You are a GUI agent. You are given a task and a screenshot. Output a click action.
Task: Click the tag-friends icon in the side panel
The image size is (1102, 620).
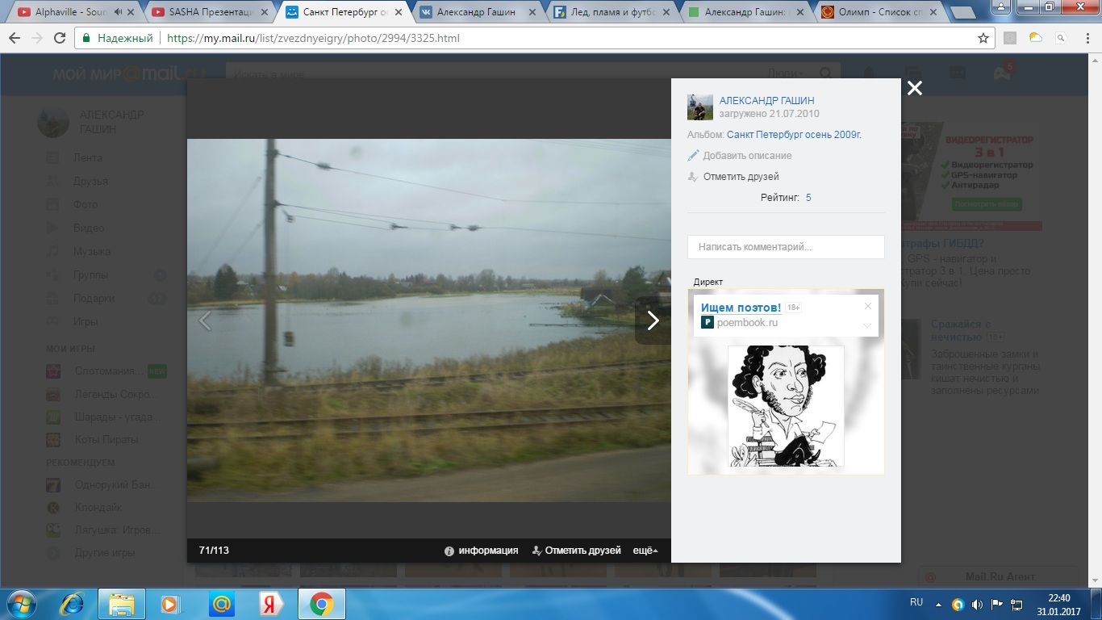pos(693,176)
